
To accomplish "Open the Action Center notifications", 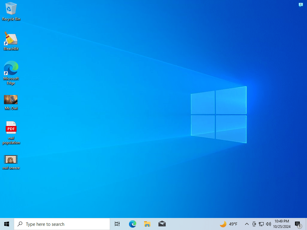I will 298,224.
